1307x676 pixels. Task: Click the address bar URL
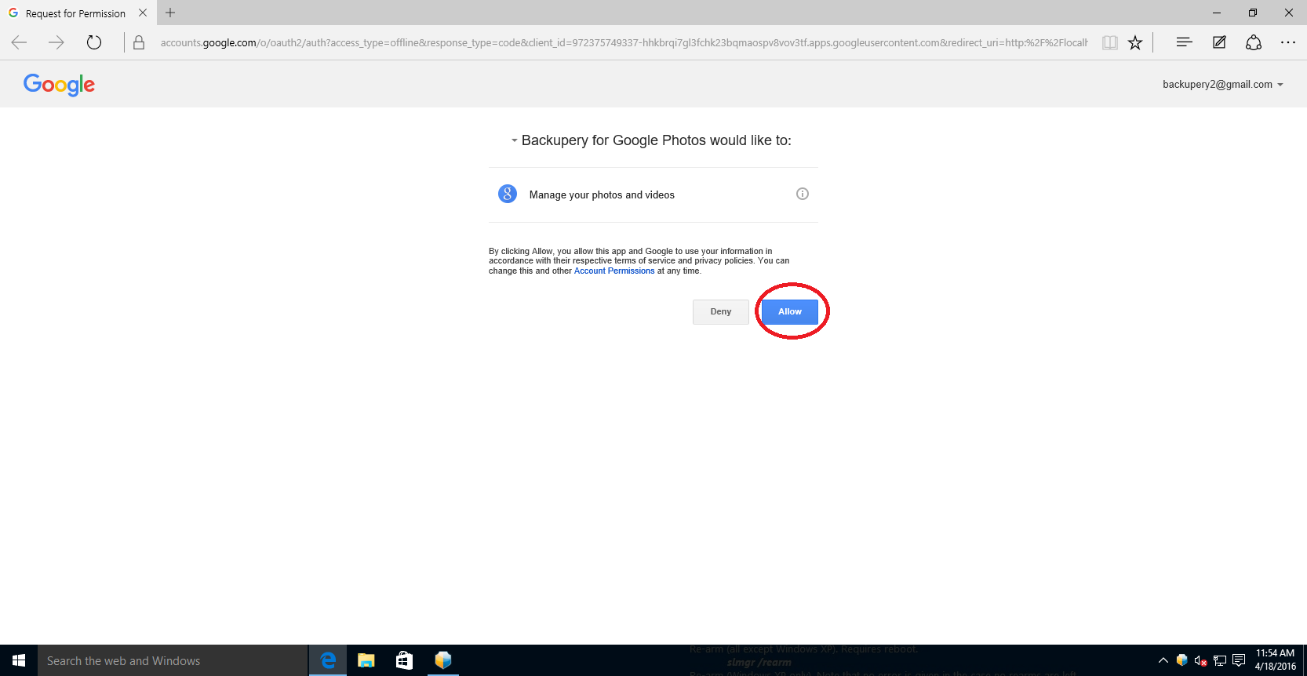(x=624, y=42)
